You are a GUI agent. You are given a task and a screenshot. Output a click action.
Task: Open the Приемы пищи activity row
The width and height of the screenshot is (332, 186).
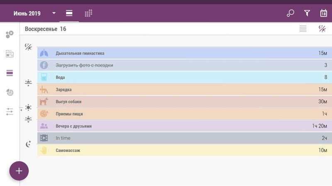[185, 114]
